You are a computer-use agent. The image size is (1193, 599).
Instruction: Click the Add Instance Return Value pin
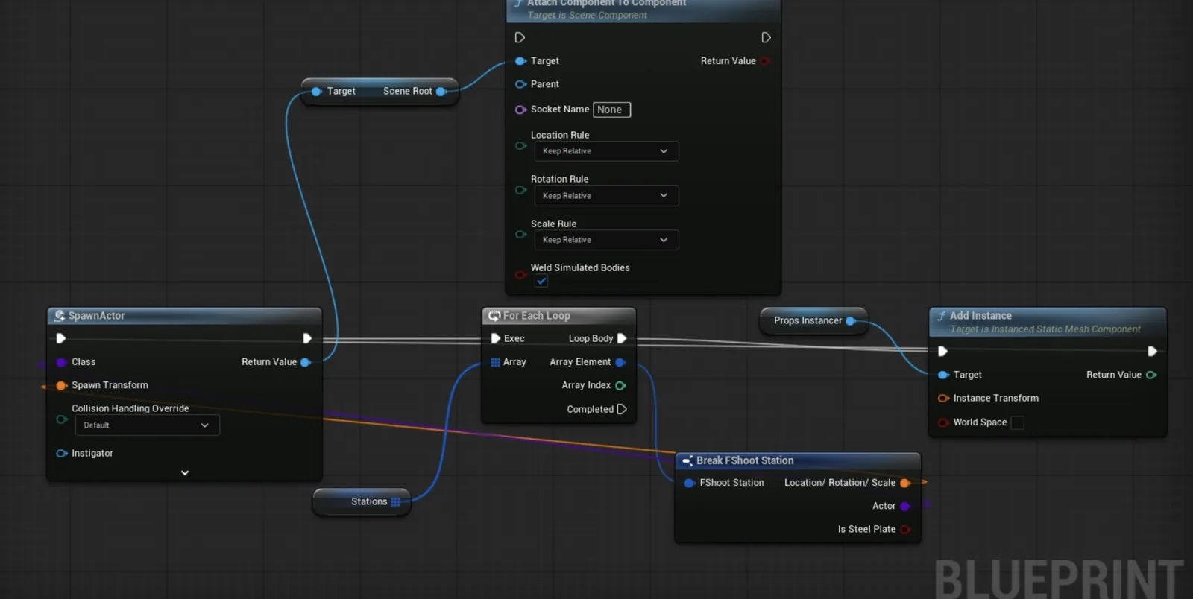click(x=1151, y=375)
